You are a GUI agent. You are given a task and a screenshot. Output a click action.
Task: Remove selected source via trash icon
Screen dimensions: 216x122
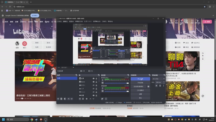tap(83, 99)
